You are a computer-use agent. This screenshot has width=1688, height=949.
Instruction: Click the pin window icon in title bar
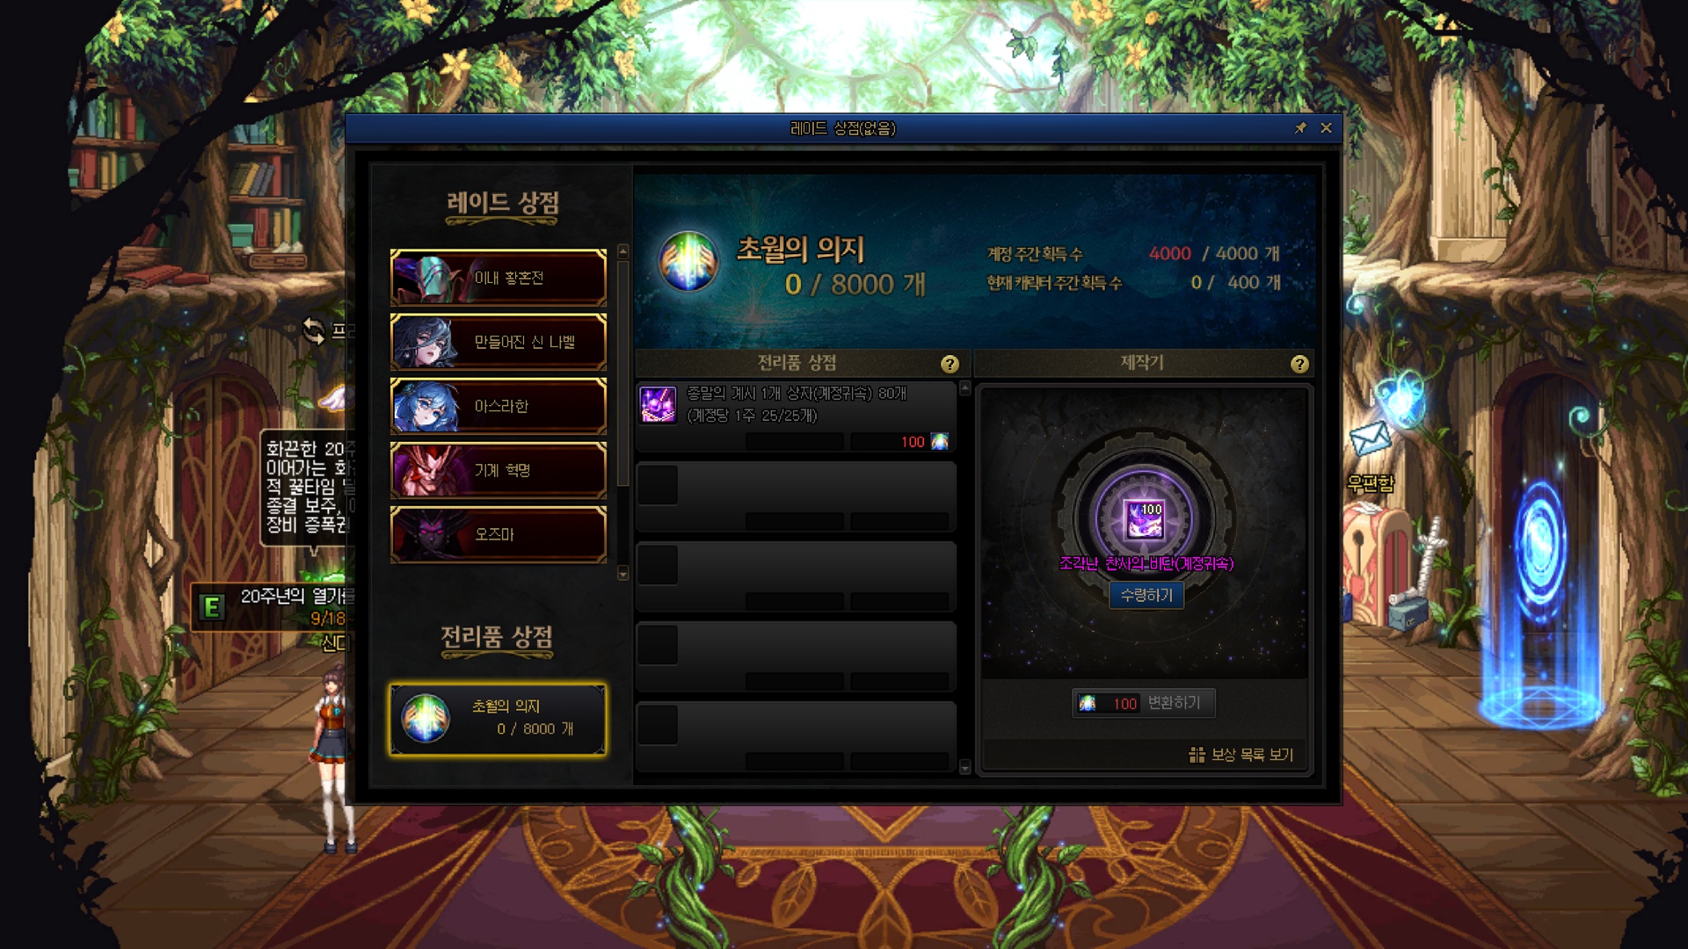(1300, 128)
